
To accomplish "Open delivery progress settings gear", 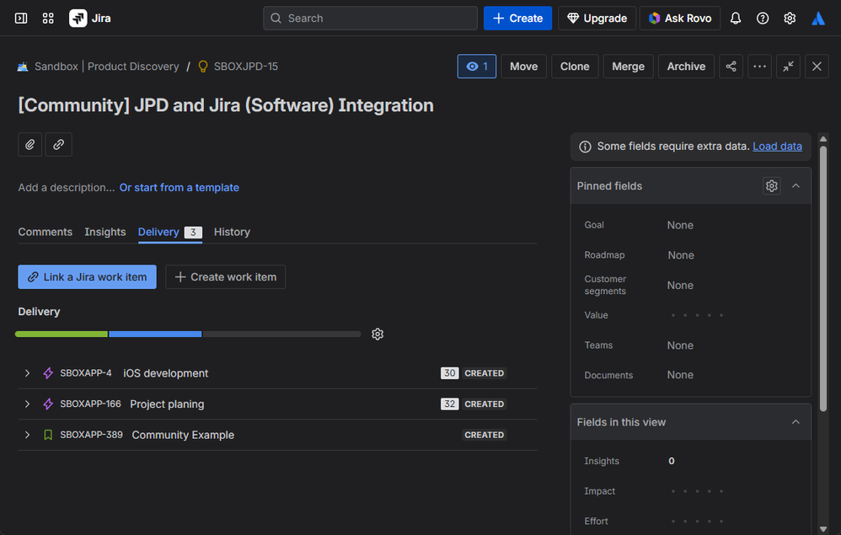I will (378, 334).
